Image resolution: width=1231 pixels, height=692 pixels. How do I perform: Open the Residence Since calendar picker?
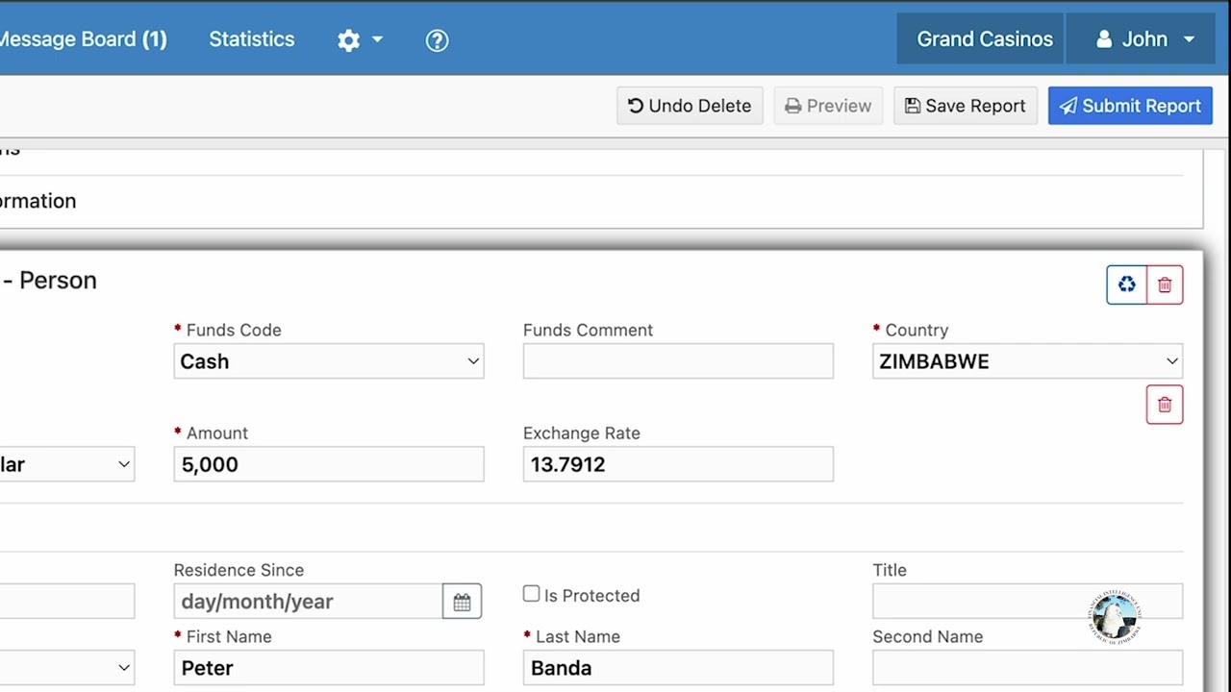462,602
